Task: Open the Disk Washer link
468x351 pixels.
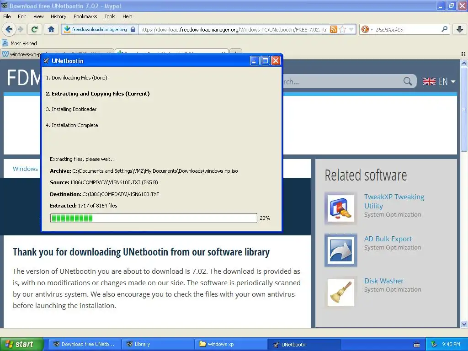Action: pyautogui.click(x=384, y=281)
